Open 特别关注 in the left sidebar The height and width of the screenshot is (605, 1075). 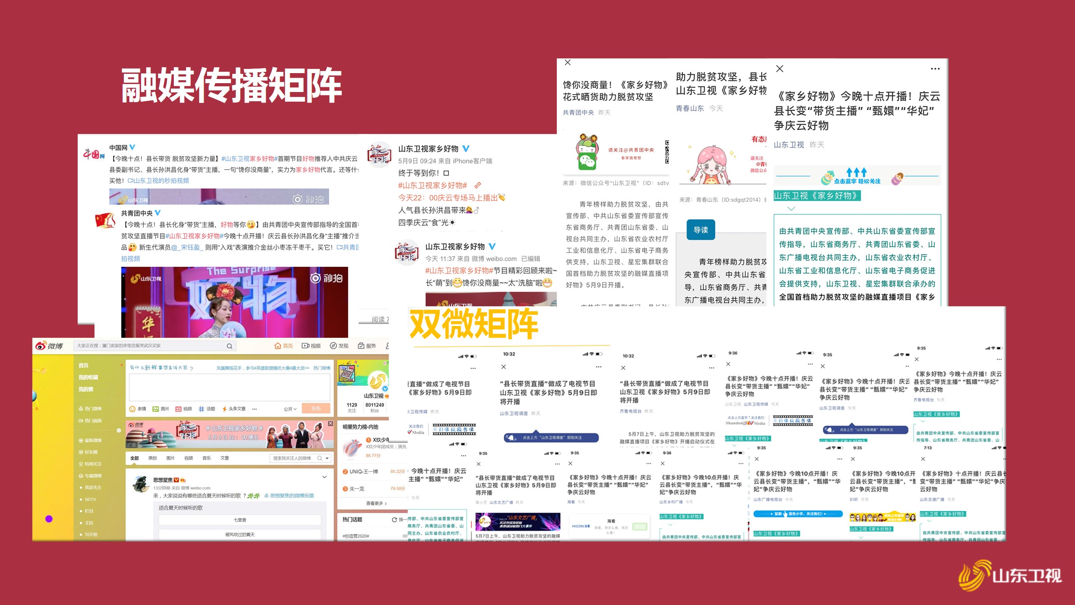pos(90,464)
